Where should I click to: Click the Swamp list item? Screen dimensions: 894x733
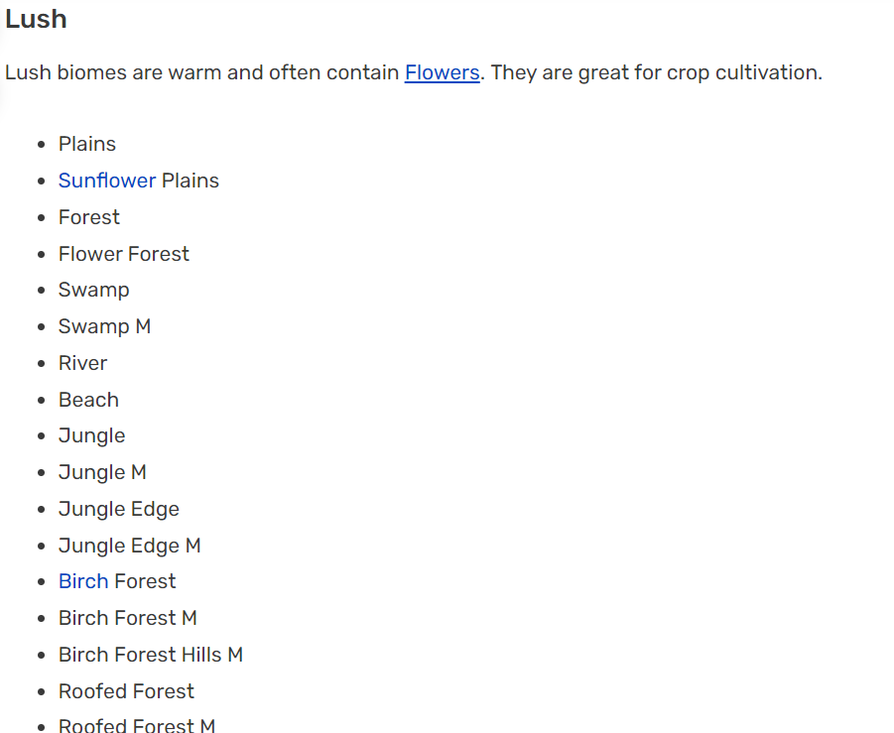94,290
